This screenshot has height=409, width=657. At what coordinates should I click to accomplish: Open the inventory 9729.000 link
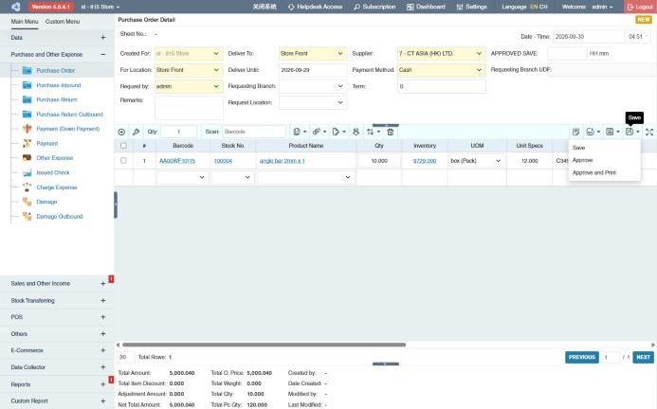click(x=425, y=161)
